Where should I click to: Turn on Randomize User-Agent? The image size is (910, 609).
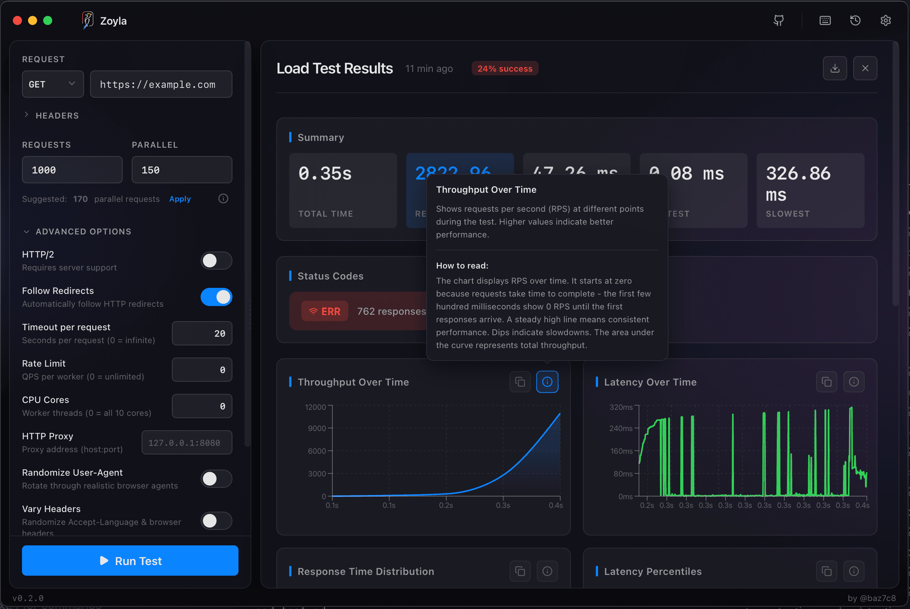(x=216, y=479)
